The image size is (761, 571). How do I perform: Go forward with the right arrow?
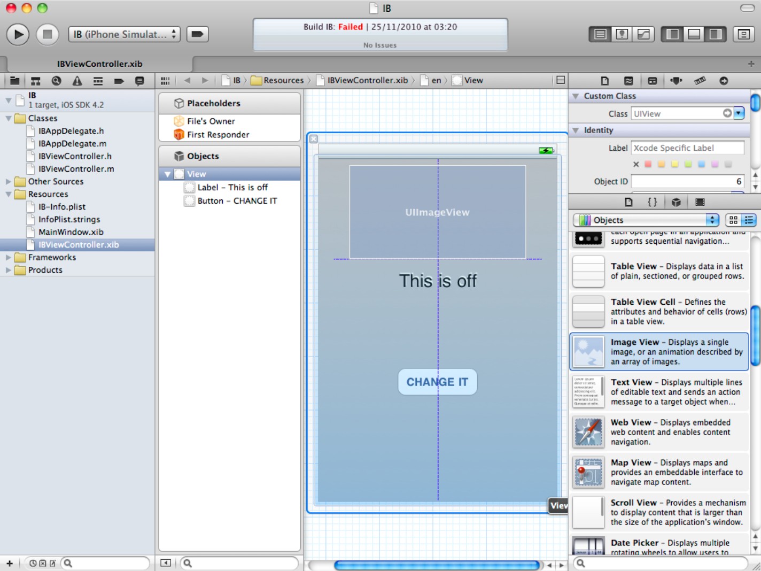pyautogui.click(x=205, y=81)
